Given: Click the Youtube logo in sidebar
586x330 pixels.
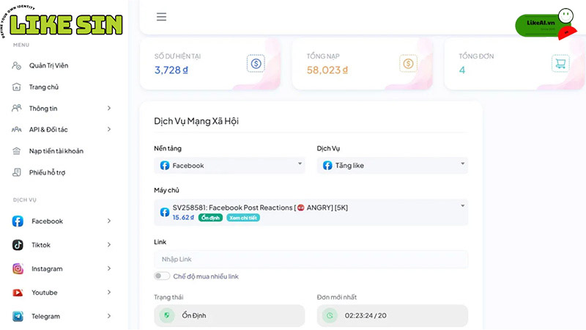Looking at the screenshot, I should tap(18, 292).
